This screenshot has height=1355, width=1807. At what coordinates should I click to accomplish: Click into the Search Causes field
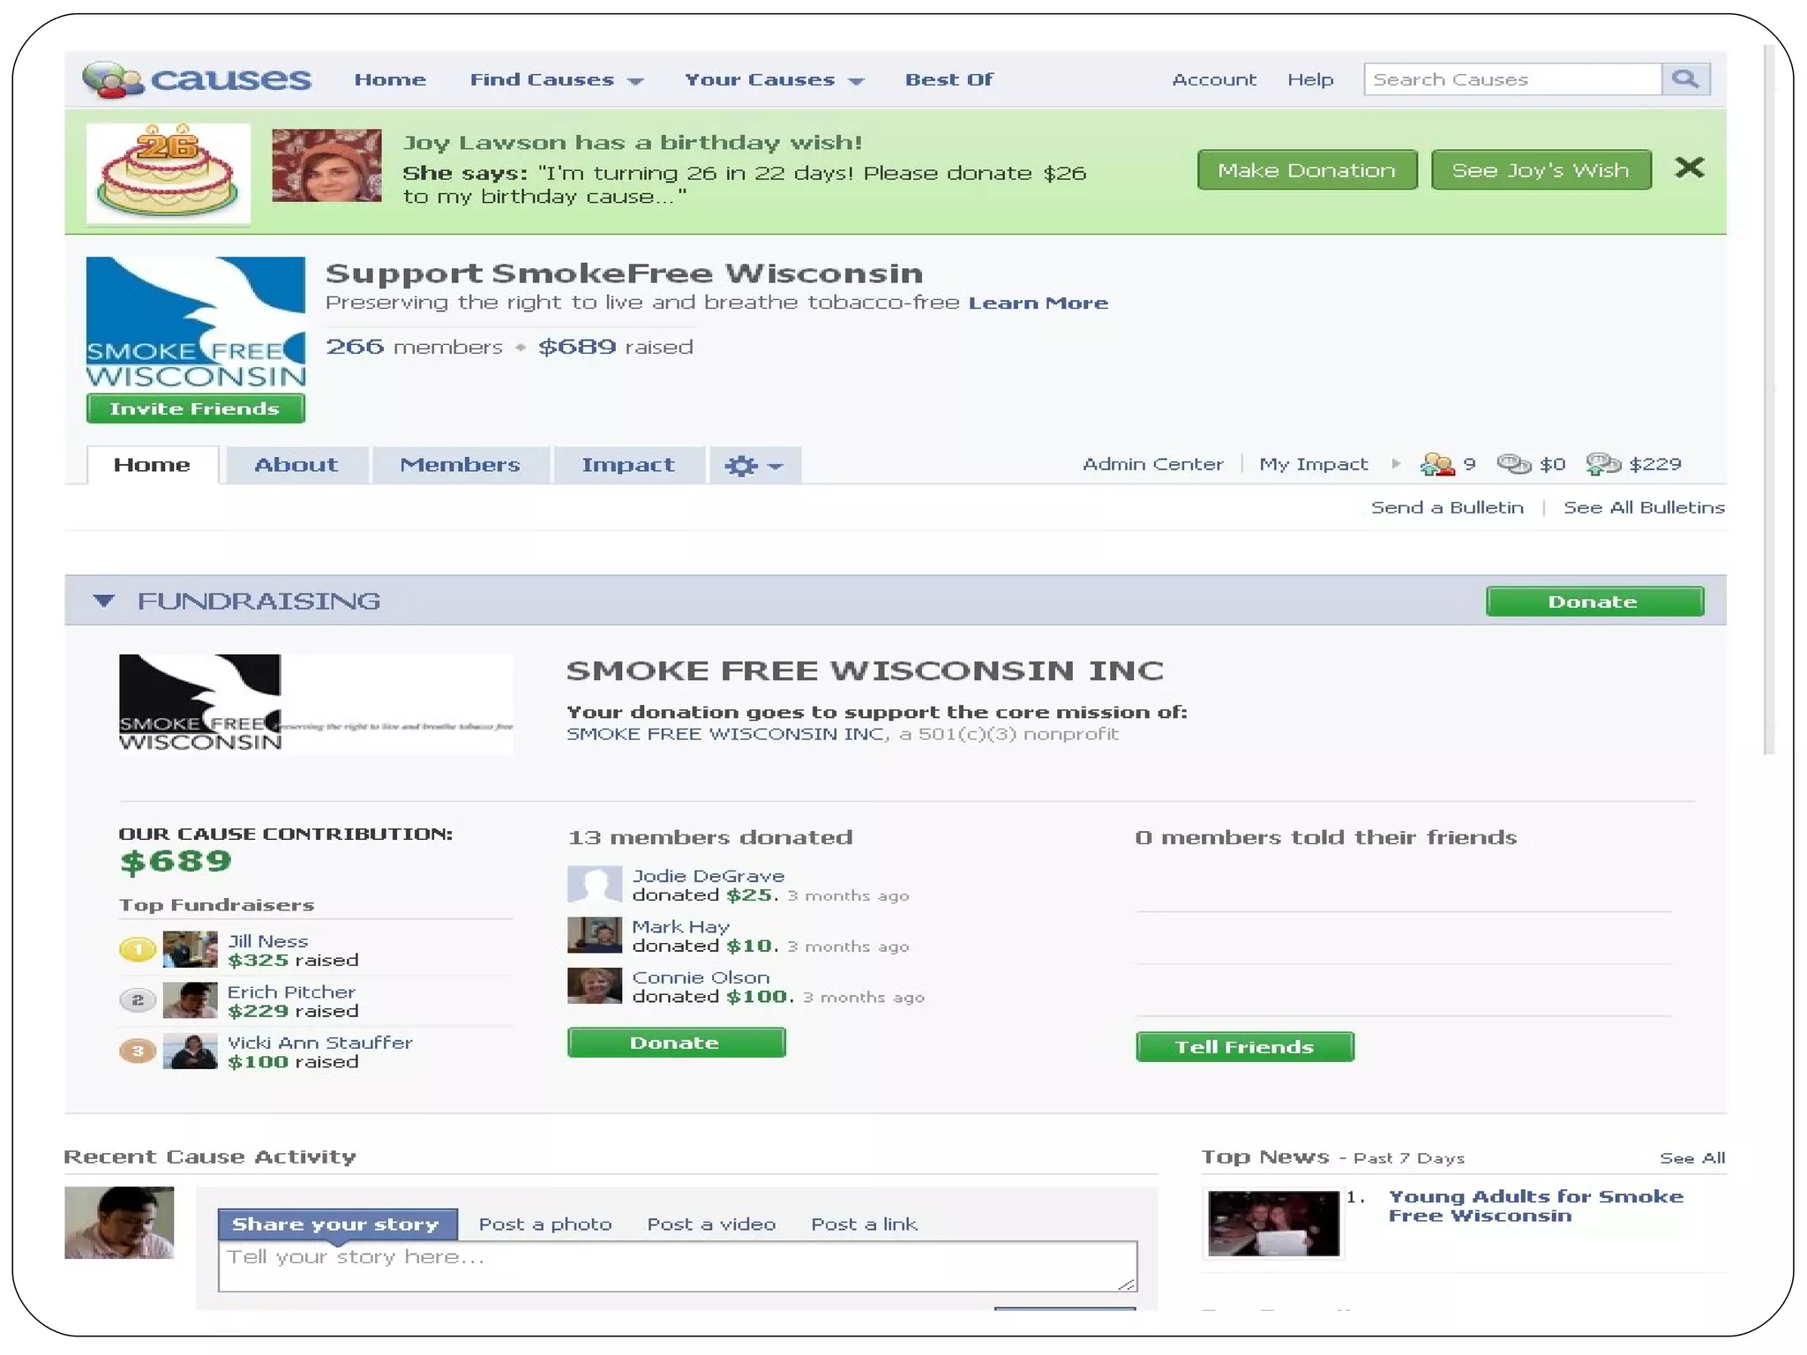1511,79
